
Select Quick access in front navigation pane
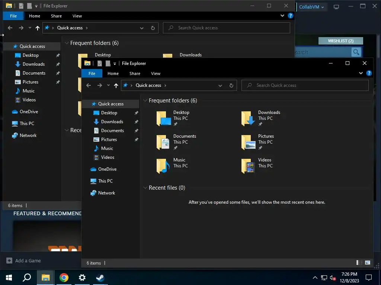111,104
